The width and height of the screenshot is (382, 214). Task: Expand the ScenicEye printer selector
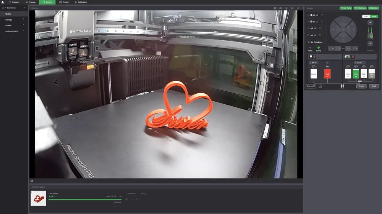[x=13, y=8]
